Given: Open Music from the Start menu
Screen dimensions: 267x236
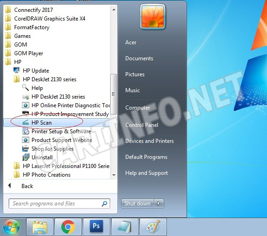Looking at the screenshot, I should [133, 90].
